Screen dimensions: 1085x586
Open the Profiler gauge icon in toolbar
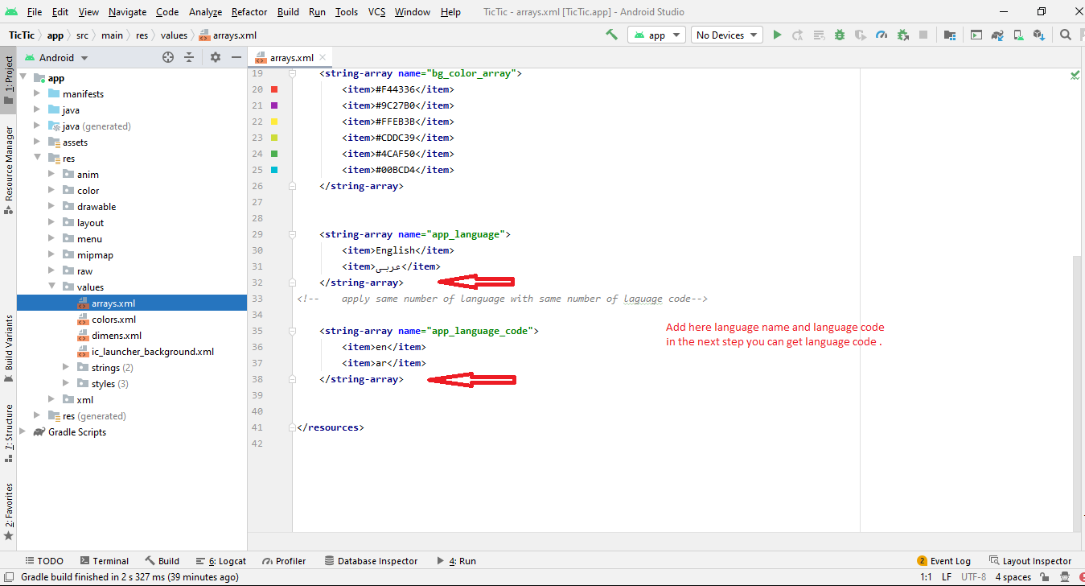tap(882, 35)
